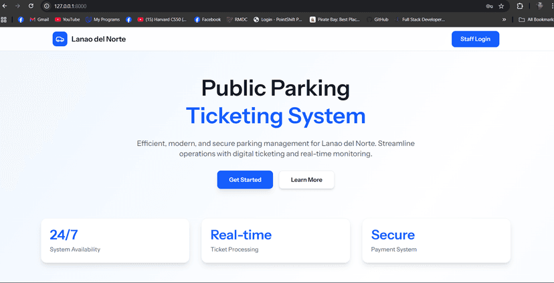Click the Secure stat text
This screenshot has height=283, width=554.
pyautogui.click(x=393, y=235)
